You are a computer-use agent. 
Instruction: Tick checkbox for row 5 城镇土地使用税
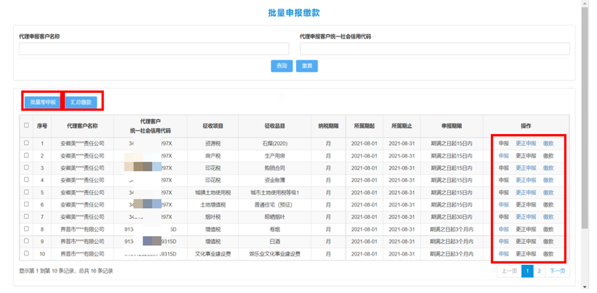(x=26, y=192)
